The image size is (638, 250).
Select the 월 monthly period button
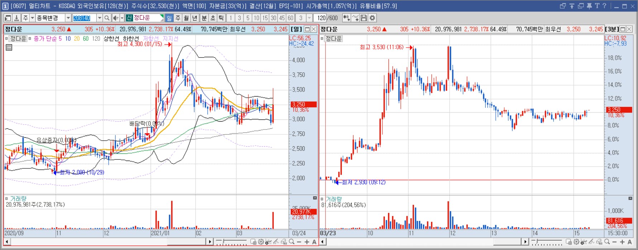click(x=186, y=18)
